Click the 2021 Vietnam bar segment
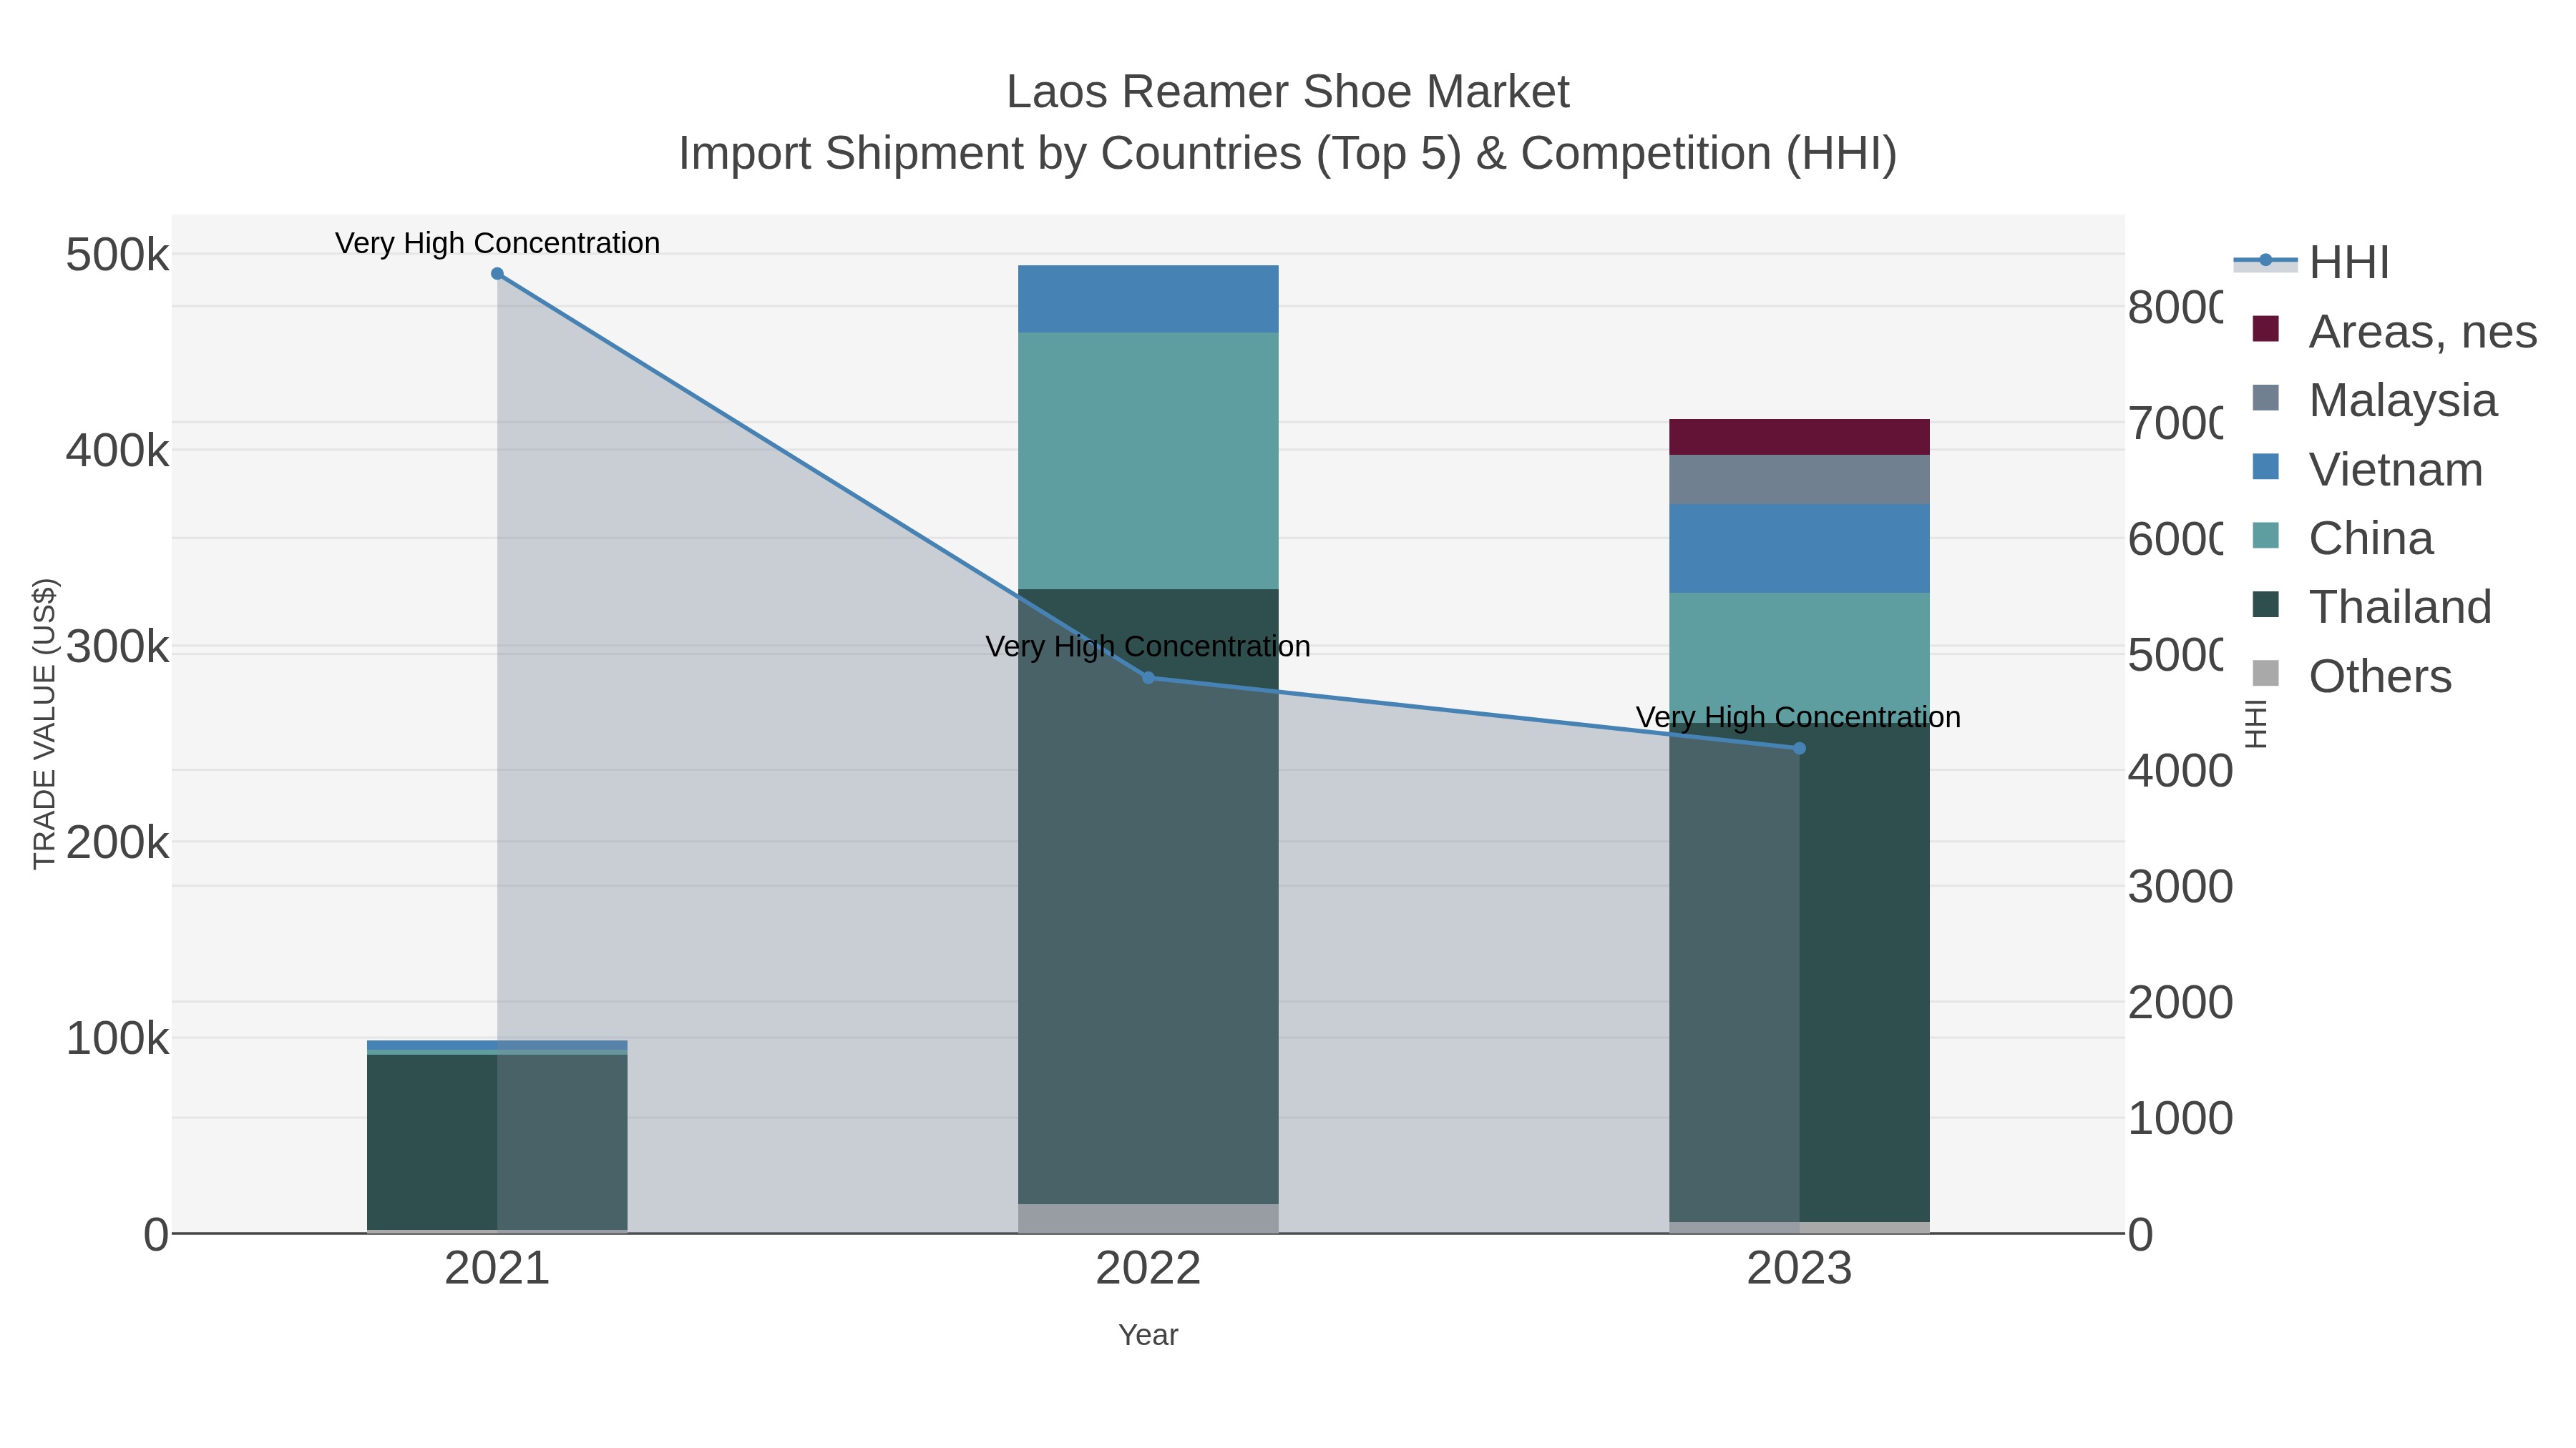This screenshot has width=2576, height=1448. 497,1045
